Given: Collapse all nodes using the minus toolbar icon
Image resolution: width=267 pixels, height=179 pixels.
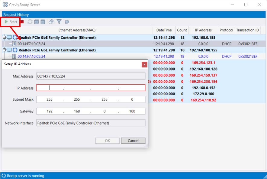Looking at the screenshot, I should coord(43,22).
